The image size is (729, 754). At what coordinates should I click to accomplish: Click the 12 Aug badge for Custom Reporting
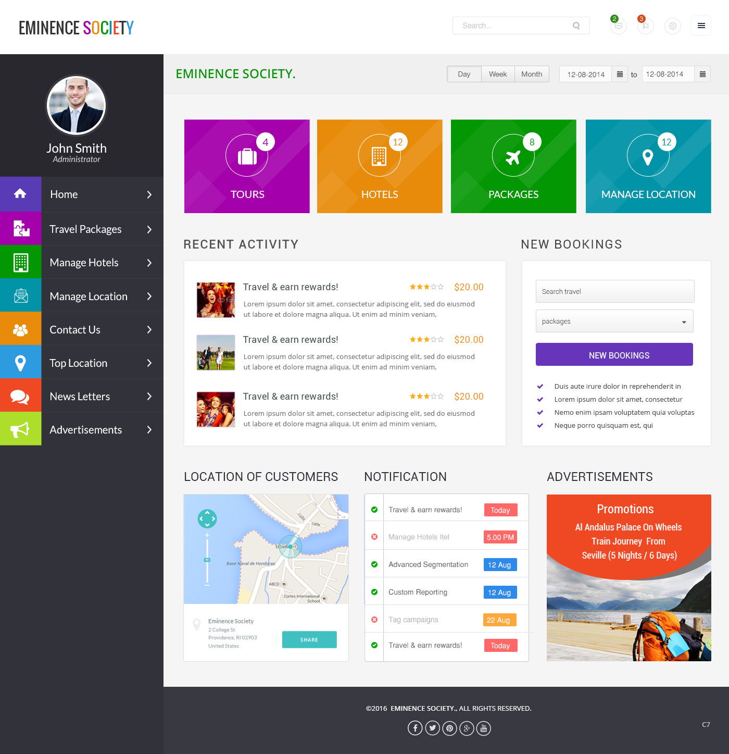point(500,592)
